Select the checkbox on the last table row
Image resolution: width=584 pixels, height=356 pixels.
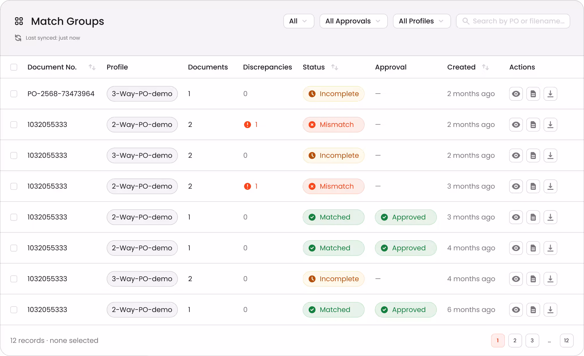point(14,310)
